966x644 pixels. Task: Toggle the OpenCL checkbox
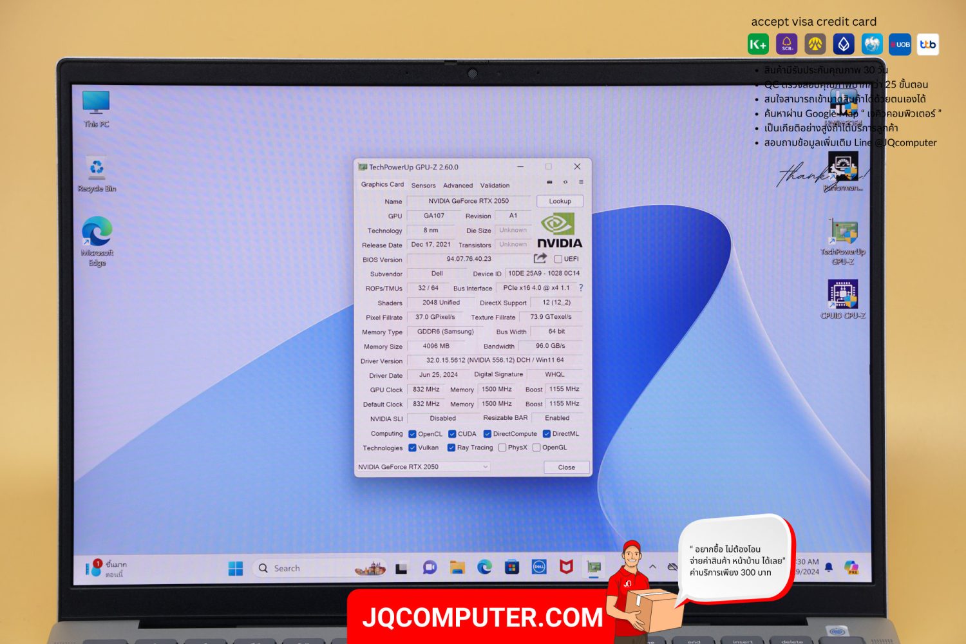click(412, 434)
